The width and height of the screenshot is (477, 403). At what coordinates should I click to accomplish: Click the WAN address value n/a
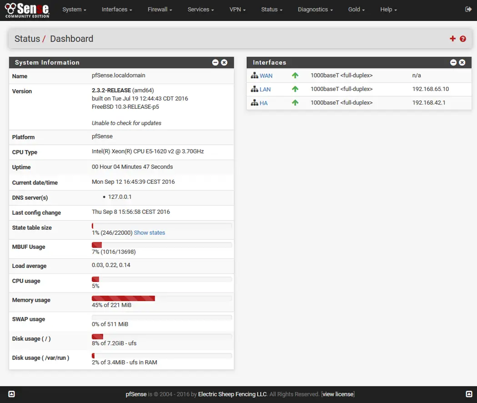(417, 75)
